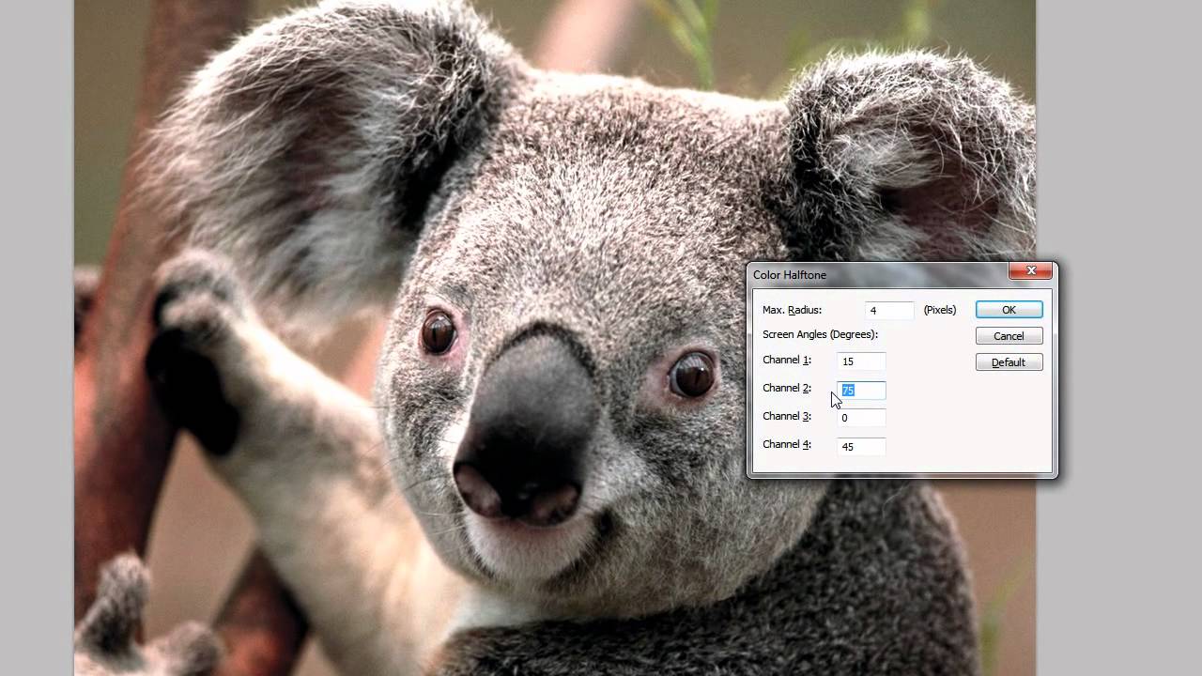Image resolution: width=1202 pixels, height=676 pixels.
Task: Click the Max. Radius input field
Action: [x=889, y=310]
